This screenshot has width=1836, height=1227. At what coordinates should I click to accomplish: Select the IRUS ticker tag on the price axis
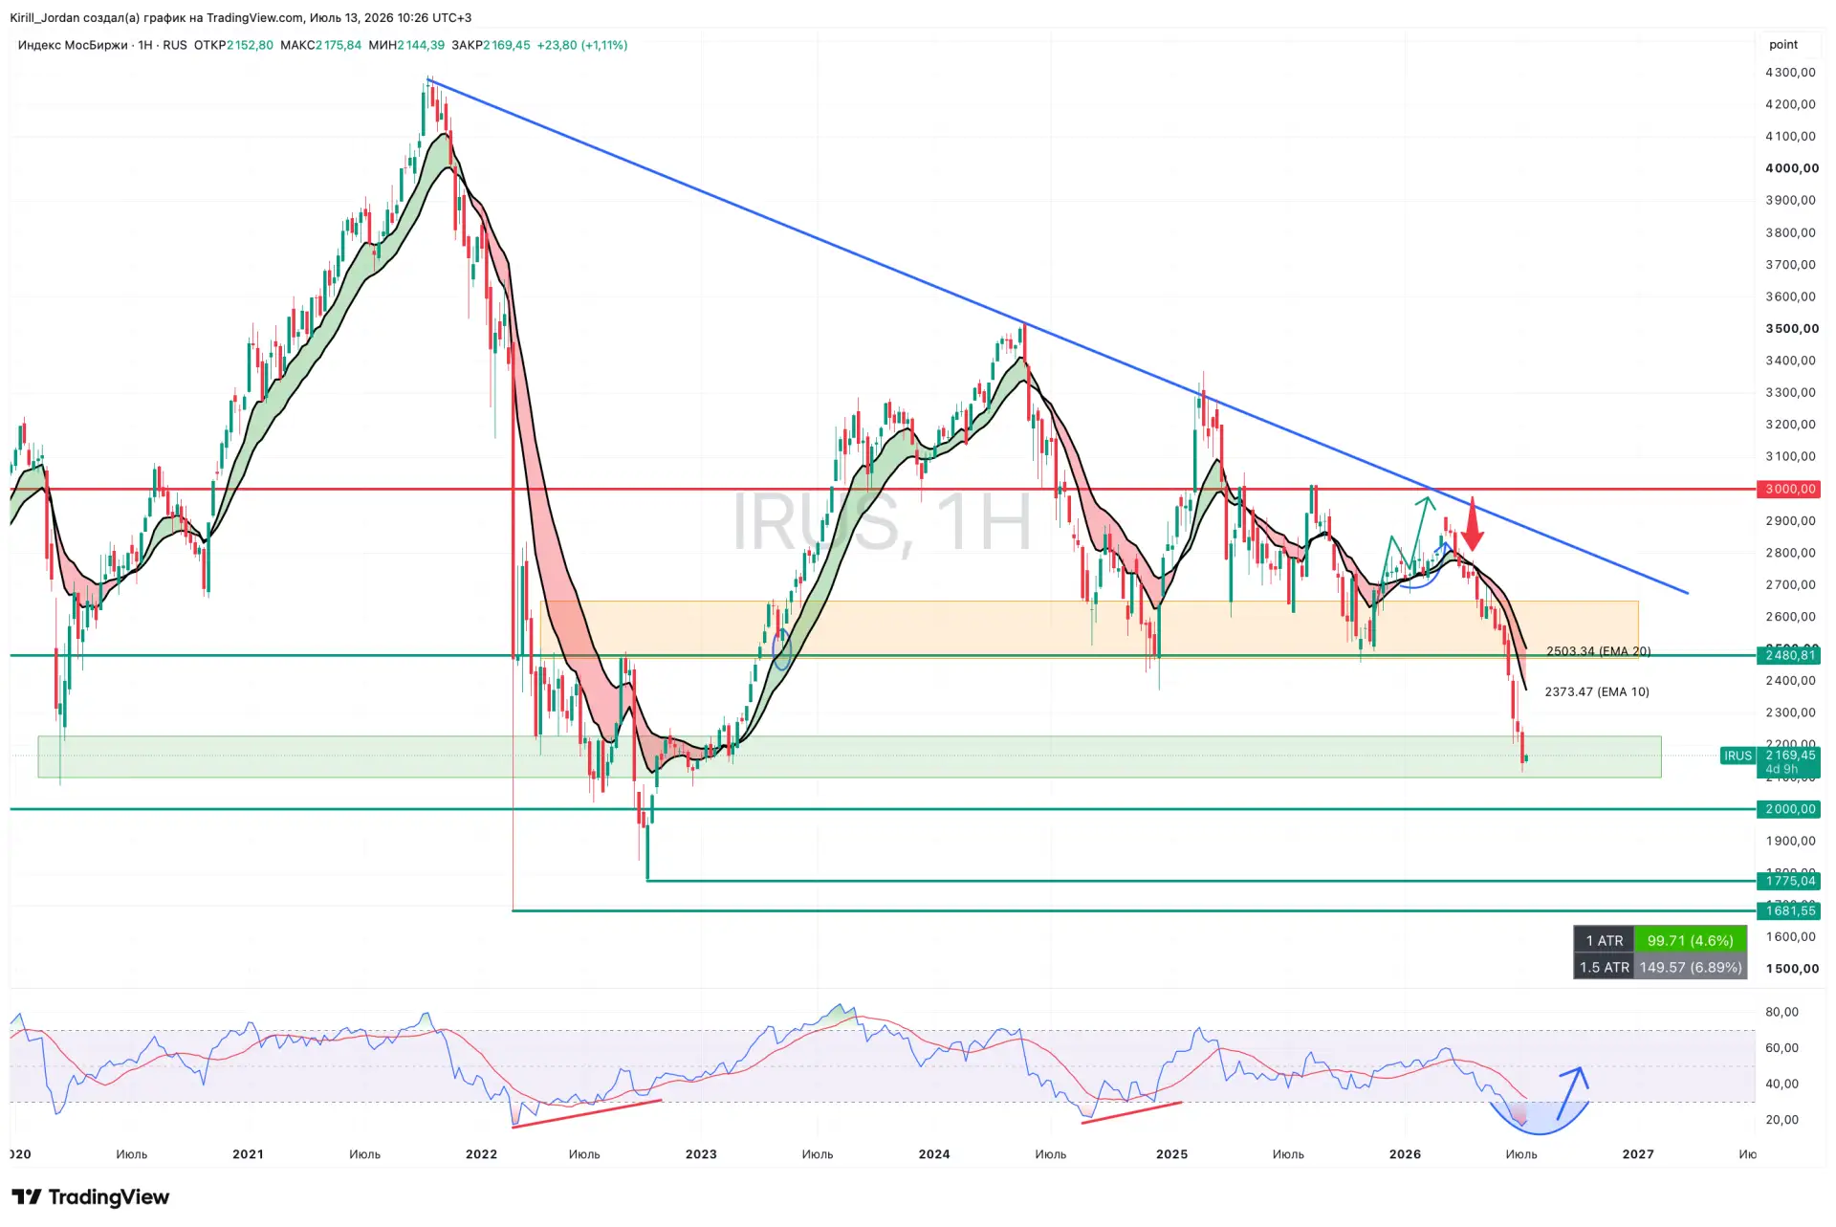point(1738,756)
